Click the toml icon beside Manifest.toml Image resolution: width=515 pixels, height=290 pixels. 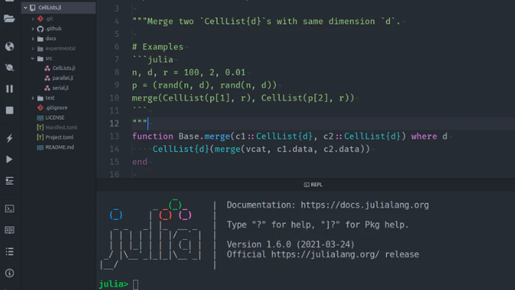[x=40, y=127]
